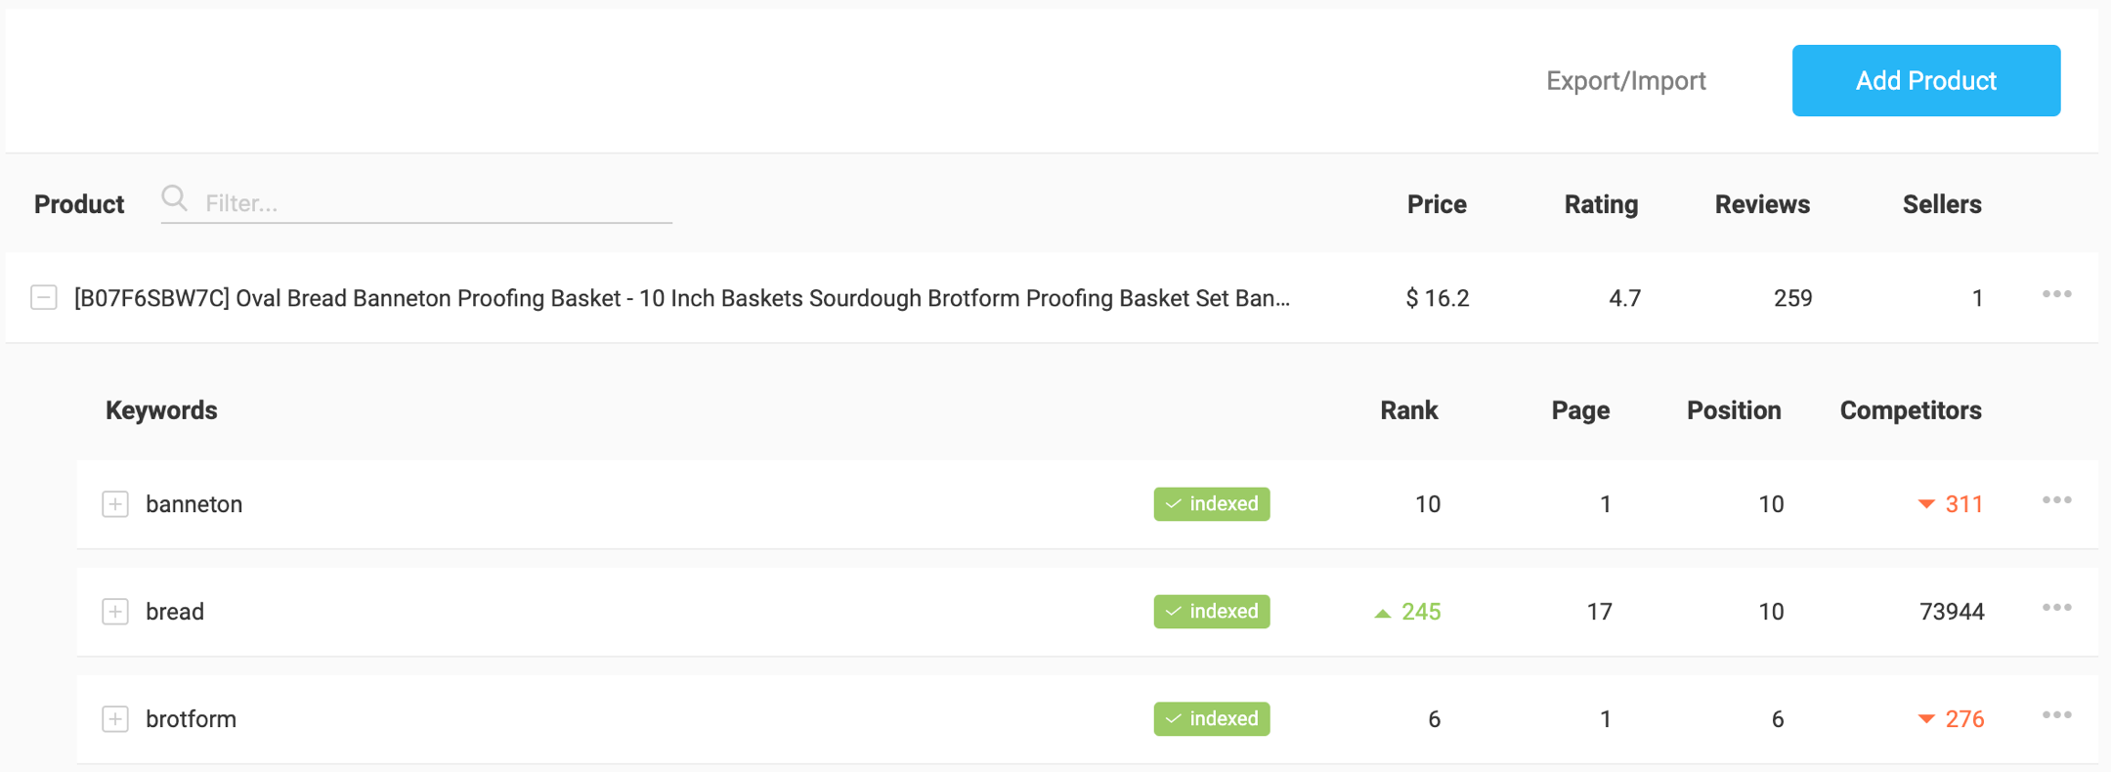This screenshot has width=2111, height=772.
Task: Click the orange down-trend arrow beside 311 competitors
Action: (x=1925, y=503)
